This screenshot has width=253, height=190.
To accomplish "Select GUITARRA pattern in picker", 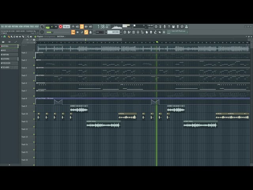I will [9, 59].
